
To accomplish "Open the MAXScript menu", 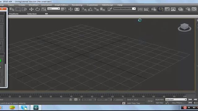I will (x=108, y=5).
